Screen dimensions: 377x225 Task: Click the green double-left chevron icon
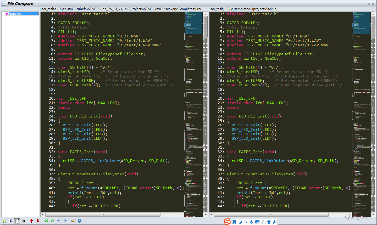tap(46, 221)
